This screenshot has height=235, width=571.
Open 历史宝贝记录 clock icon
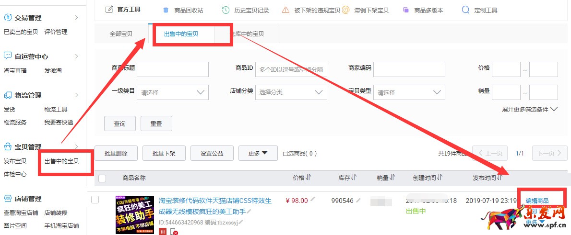226,10
